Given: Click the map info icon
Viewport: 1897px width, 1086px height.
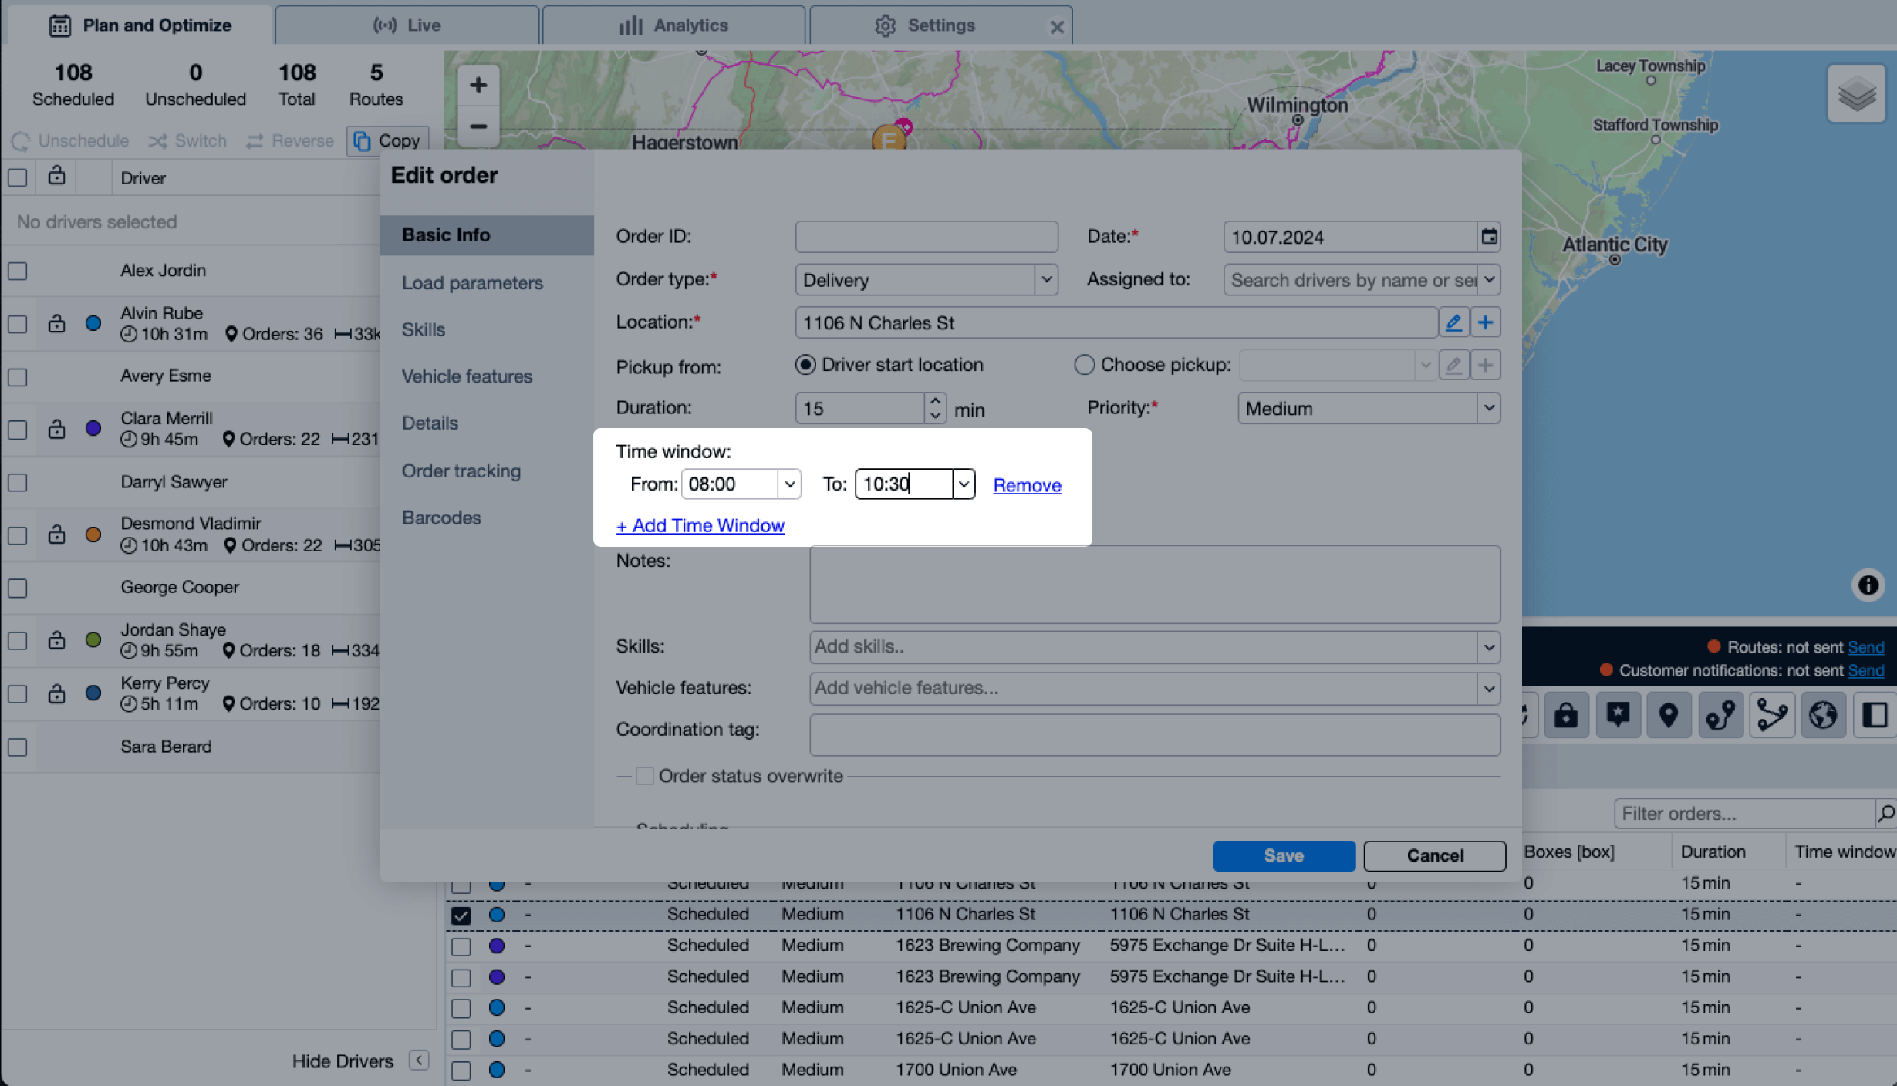Looking at the screenshot, I should (1868, 585).
